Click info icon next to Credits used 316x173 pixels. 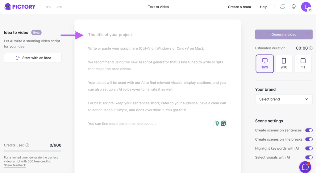pyautogui.click(x=27, y=145)
